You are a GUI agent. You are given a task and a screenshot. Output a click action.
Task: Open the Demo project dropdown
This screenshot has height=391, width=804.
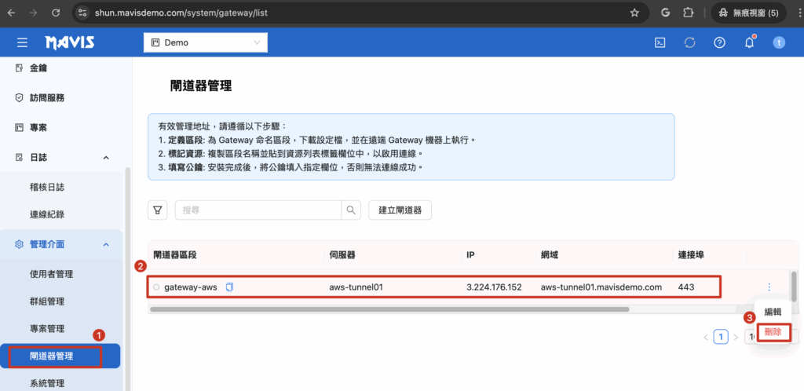[x=205, y=42]
